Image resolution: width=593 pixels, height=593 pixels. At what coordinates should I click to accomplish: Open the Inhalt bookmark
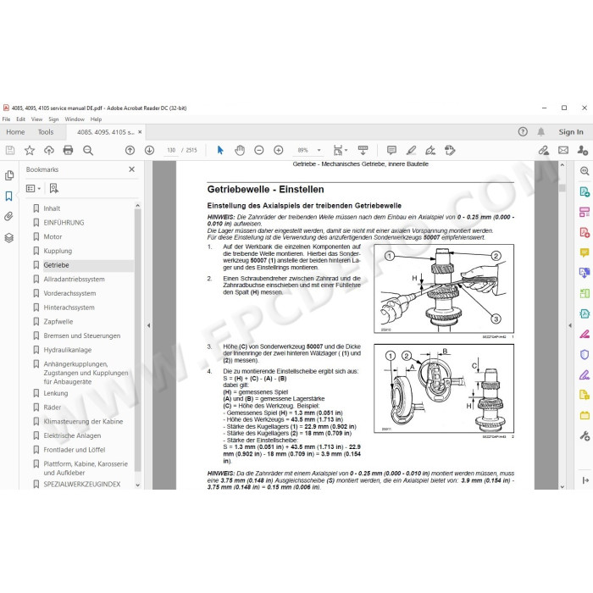(52, 208)
